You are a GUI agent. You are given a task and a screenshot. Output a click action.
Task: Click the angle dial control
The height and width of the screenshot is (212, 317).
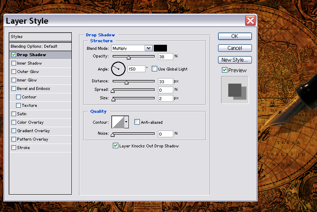click(x=118, y=69)
